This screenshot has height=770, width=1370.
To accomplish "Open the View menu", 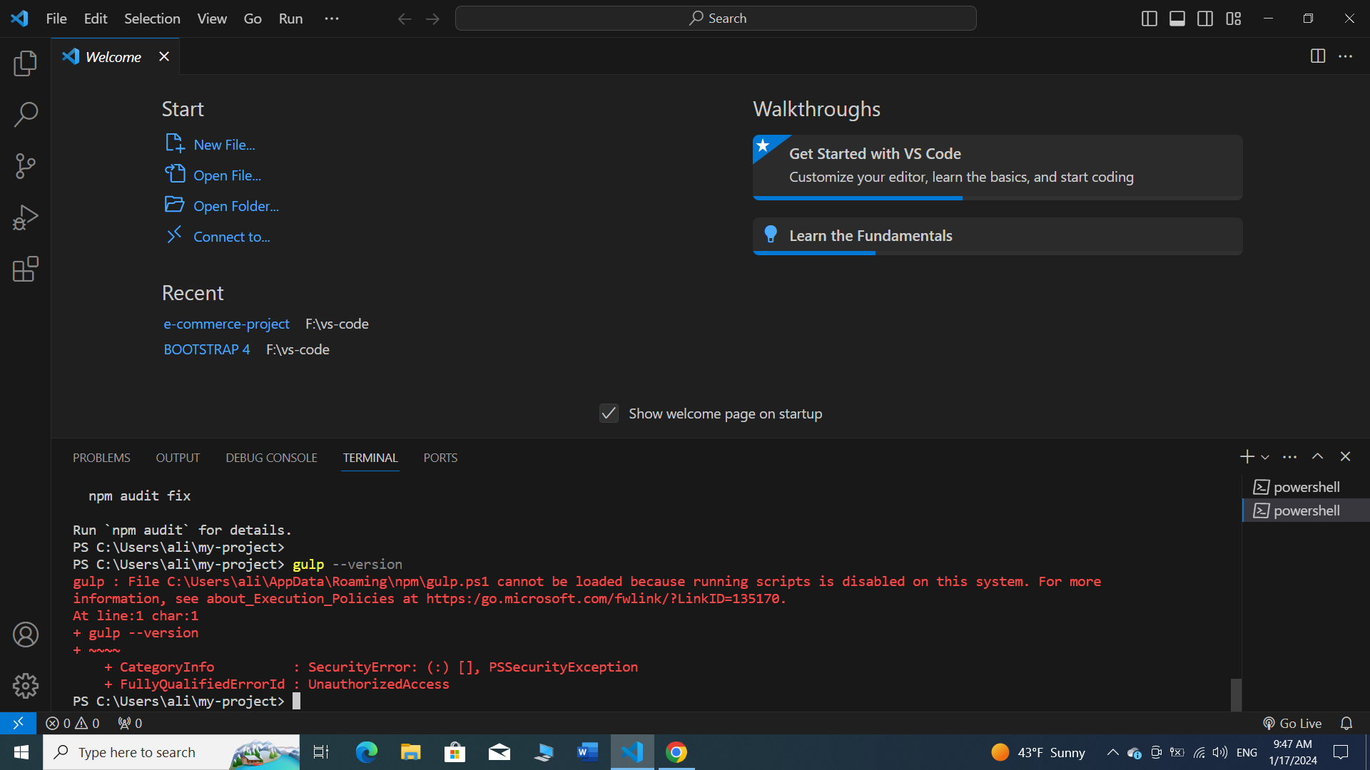I will (212, 19).
